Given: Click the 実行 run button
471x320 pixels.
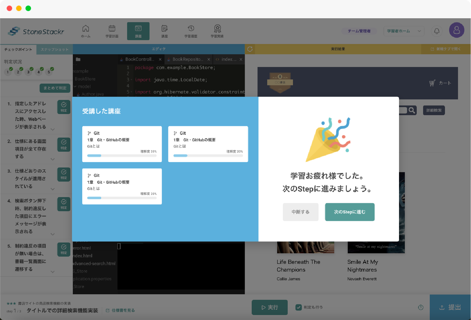Looking at the screenshot, I should coord(270,307).
